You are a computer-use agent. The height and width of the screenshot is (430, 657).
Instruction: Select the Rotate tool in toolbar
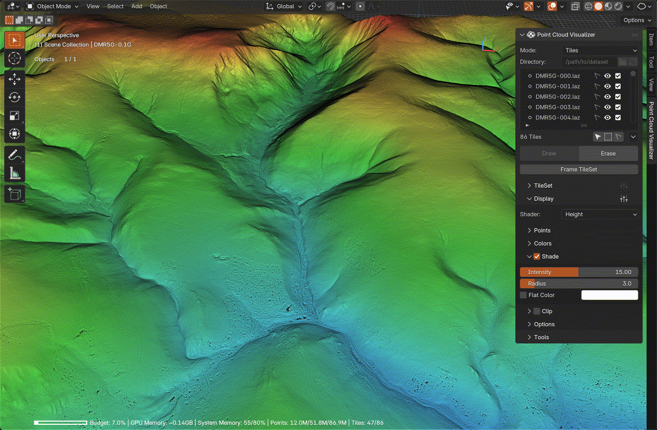[x=15, y=97]
